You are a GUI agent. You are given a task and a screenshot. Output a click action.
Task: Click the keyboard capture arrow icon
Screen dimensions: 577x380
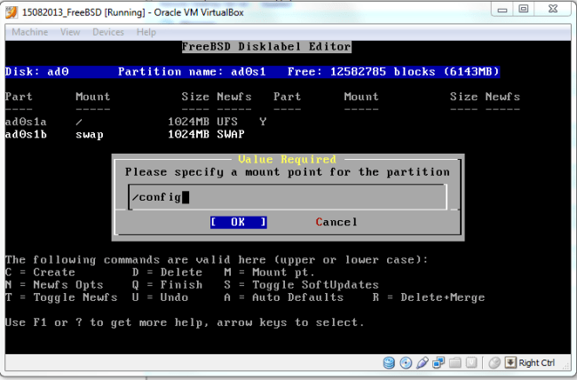point(510,363)
